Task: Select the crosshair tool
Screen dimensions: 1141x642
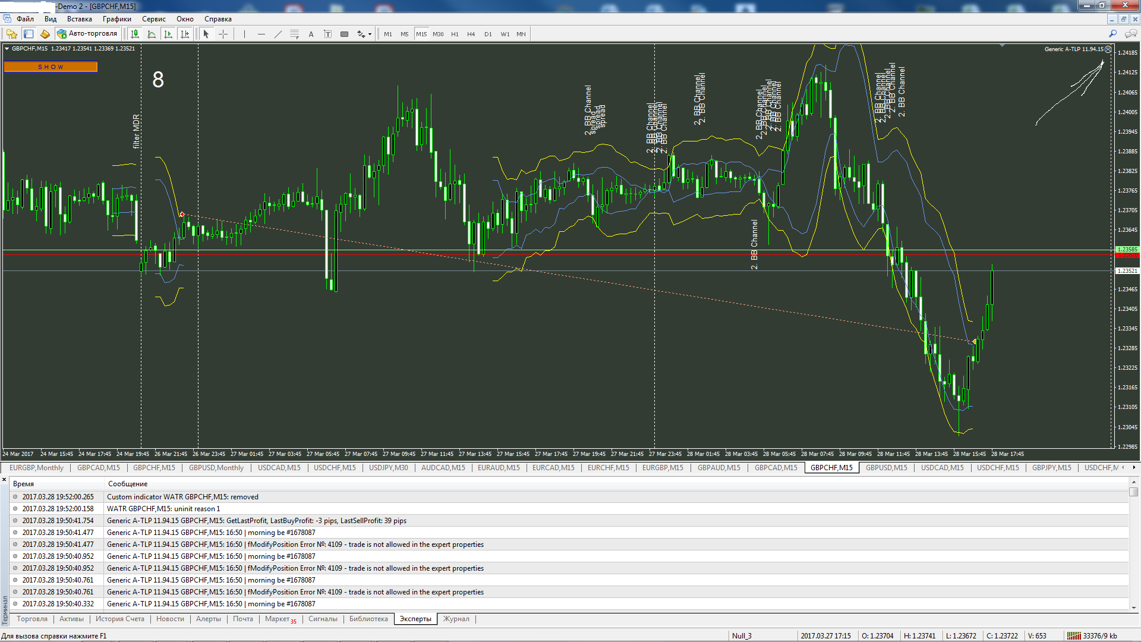Action: pyautogui.click(x=223, y=34)
